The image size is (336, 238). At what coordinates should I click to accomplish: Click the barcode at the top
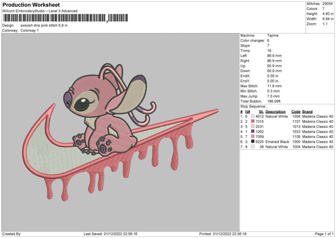click(x=64, y=19)
